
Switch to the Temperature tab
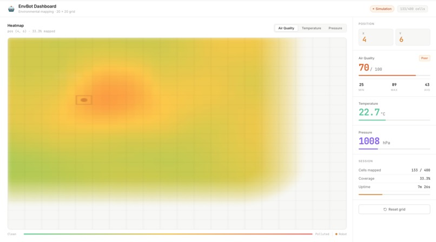(311, 28)
